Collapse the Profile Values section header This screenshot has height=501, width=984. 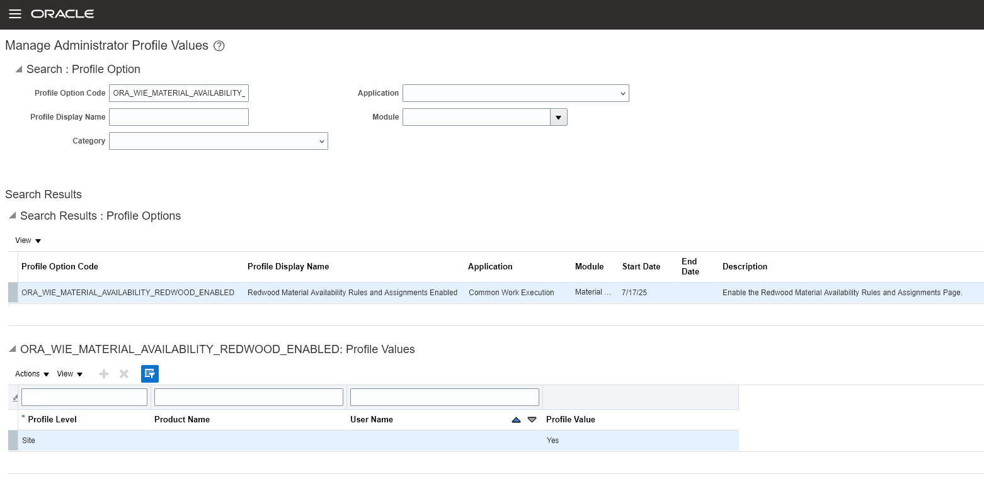pos(12,349)
